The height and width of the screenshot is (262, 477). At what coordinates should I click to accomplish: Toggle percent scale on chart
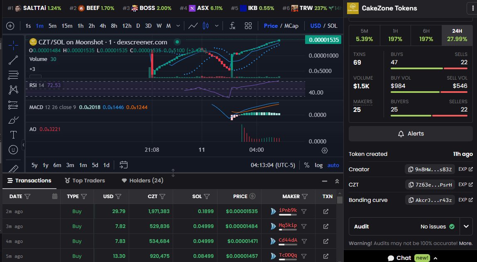point(307,165)
